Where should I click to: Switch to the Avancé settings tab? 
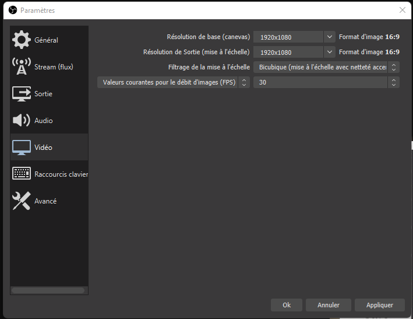click(x=45, y=201)
